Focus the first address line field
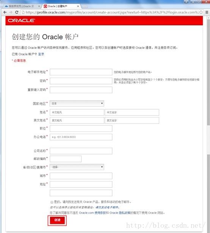This screenshot has width=210, height=233. [81, 185]
